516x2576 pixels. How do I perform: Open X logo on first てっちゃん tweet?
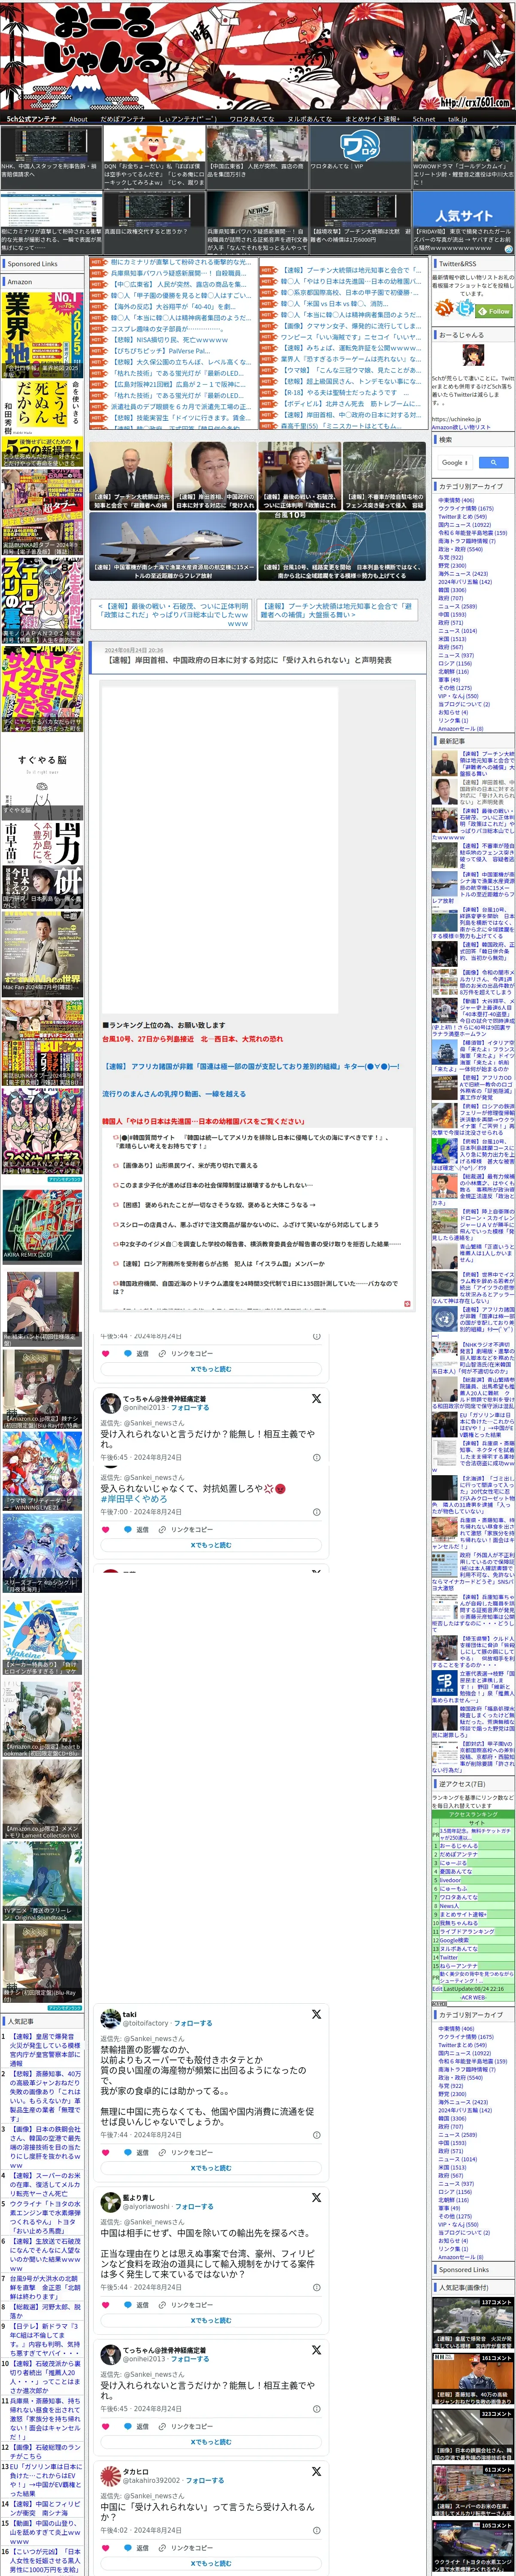pos(316,1399)
